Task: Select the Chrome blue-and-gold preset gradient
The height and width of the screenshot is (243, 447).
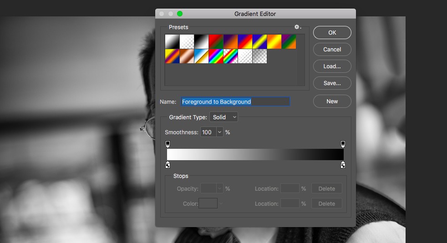Action: click(x=201, y=56)
